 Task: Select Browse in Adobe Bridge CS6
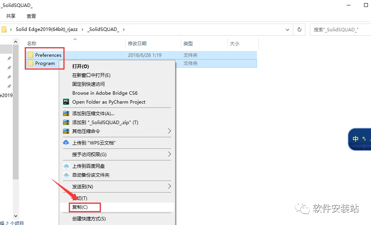tap(105, 93)
